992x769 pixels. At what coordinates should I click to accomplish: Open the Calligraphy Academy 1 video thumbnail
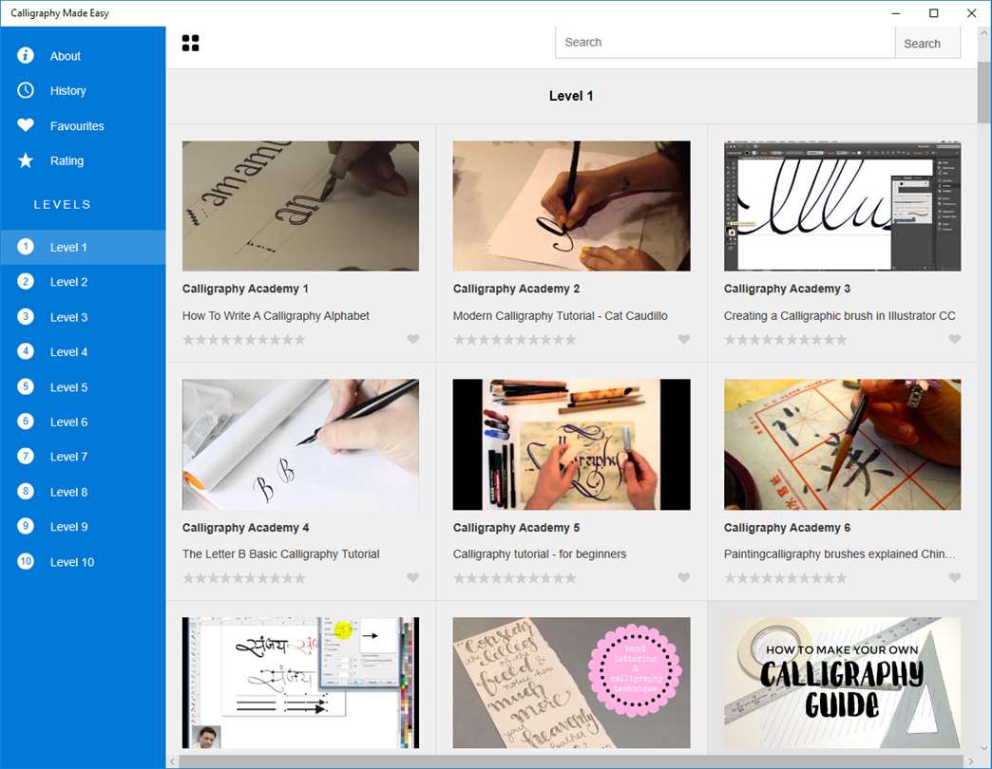pyautogui.click(x=300, y=206)
